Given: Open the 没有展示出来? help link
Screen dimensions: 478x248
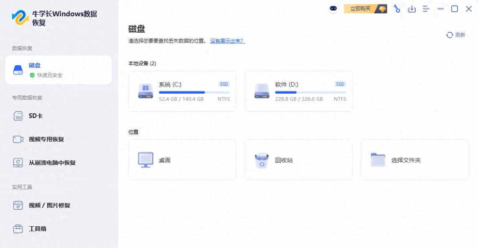Looking at the screenshot, I should pyautogui.click(x=227, y=41).
